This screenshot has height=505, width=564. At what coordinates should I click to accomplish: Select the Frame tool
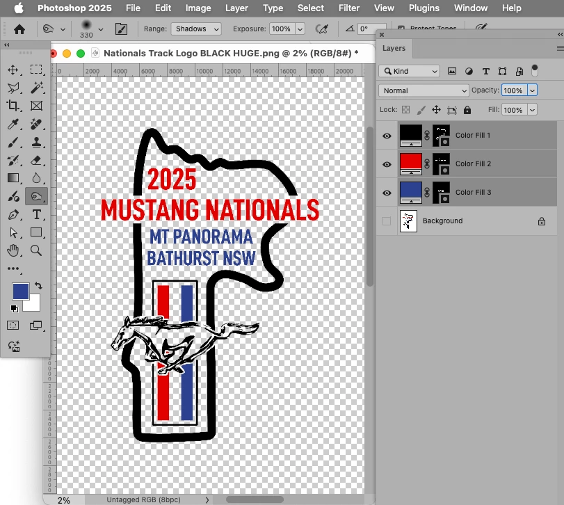[x=36, y=106]
